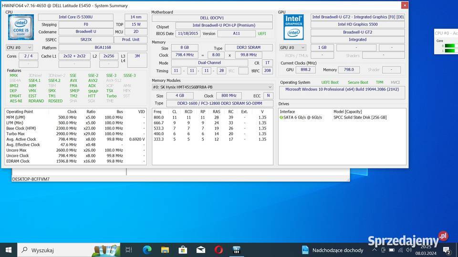Click the memory mode Dual-Channel field
Screen dimensions: 458x257
tap(209, 63)
